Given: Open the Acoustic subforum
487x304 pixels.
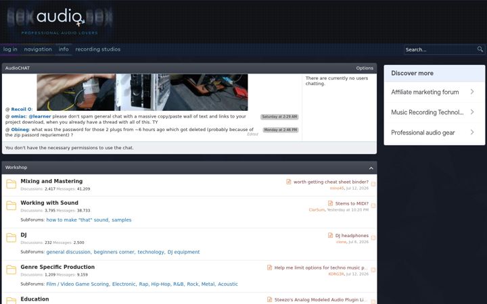Looking at the screenshot, I should [x=228, y=284].
